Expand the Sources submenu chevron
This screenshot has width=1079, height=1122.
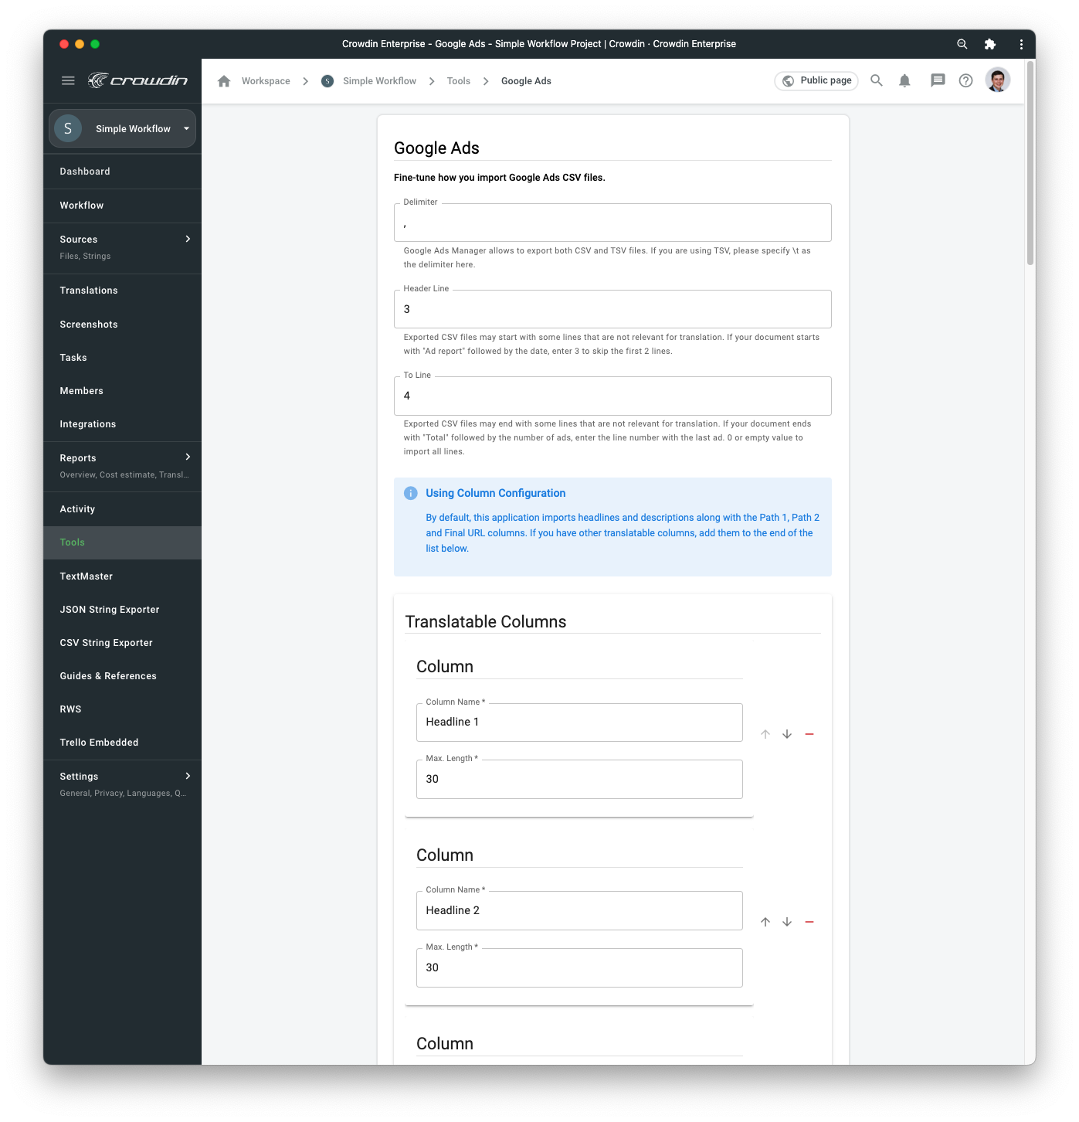click(188, 239)
